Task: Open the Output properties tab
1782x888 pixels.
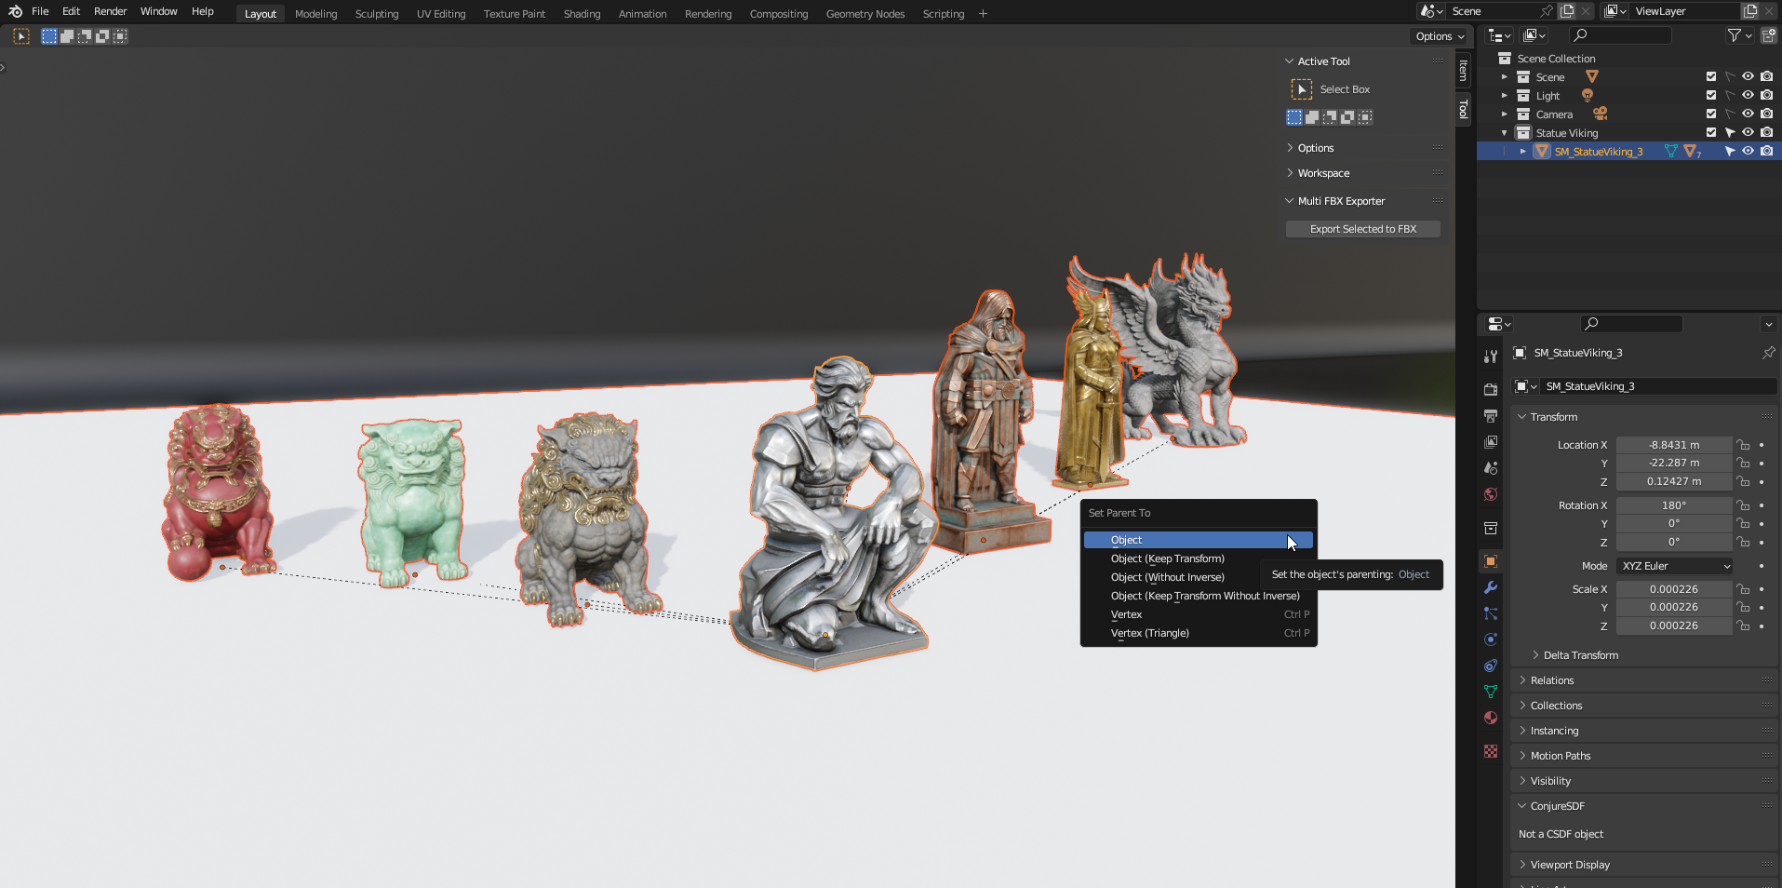Action: click(x=1491, y=415)
